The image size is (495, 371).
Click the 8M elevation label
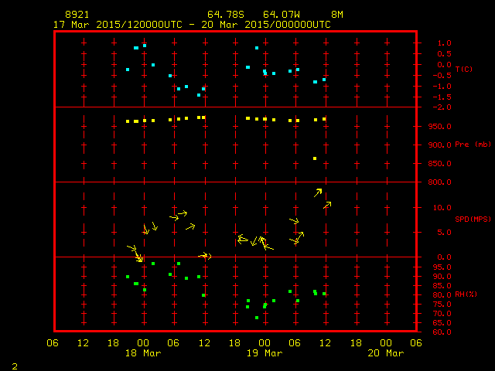pos(337,15)
